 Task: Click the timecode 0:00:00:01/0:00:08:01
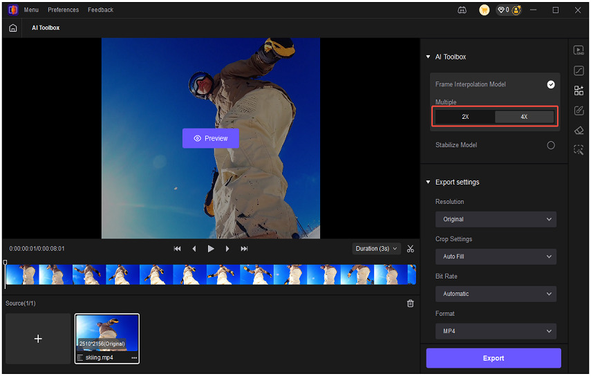[37, 249]
